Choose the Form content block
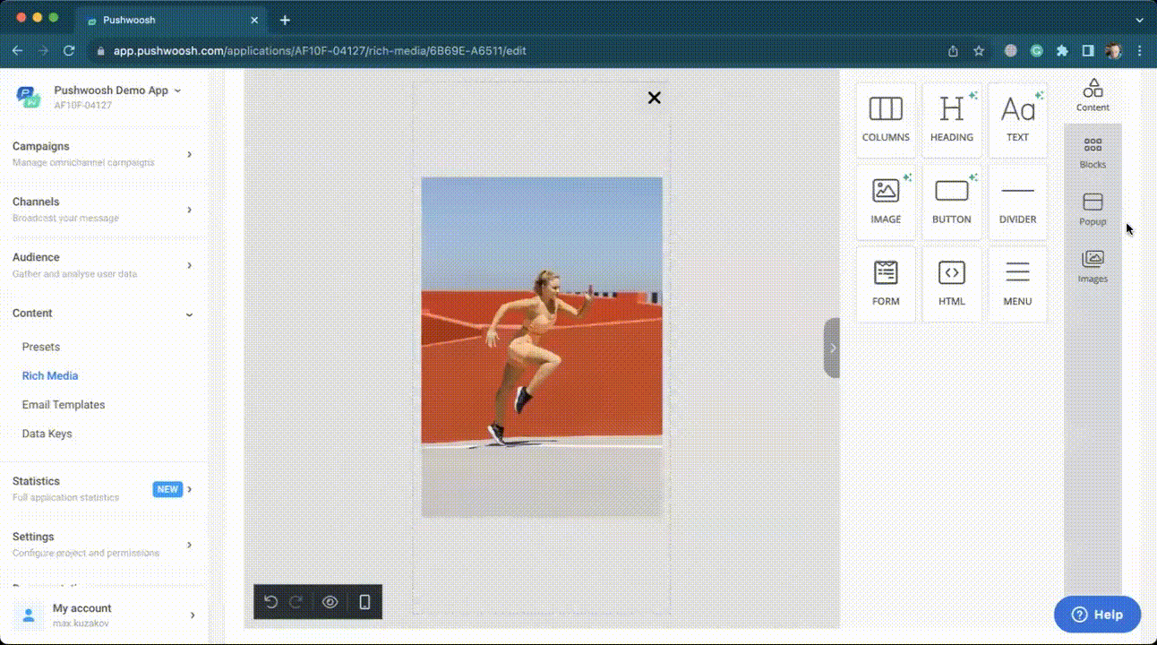 pyautogui.click(x=886, y=284)
